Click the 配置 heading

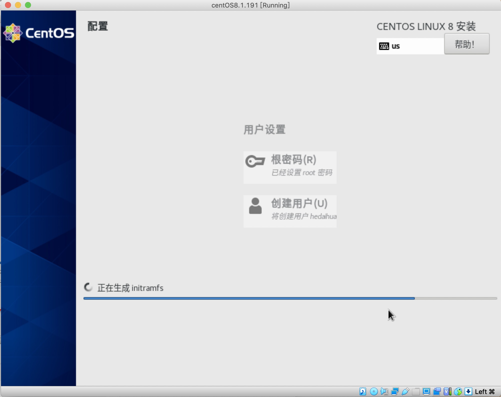(x=97, y=26)
